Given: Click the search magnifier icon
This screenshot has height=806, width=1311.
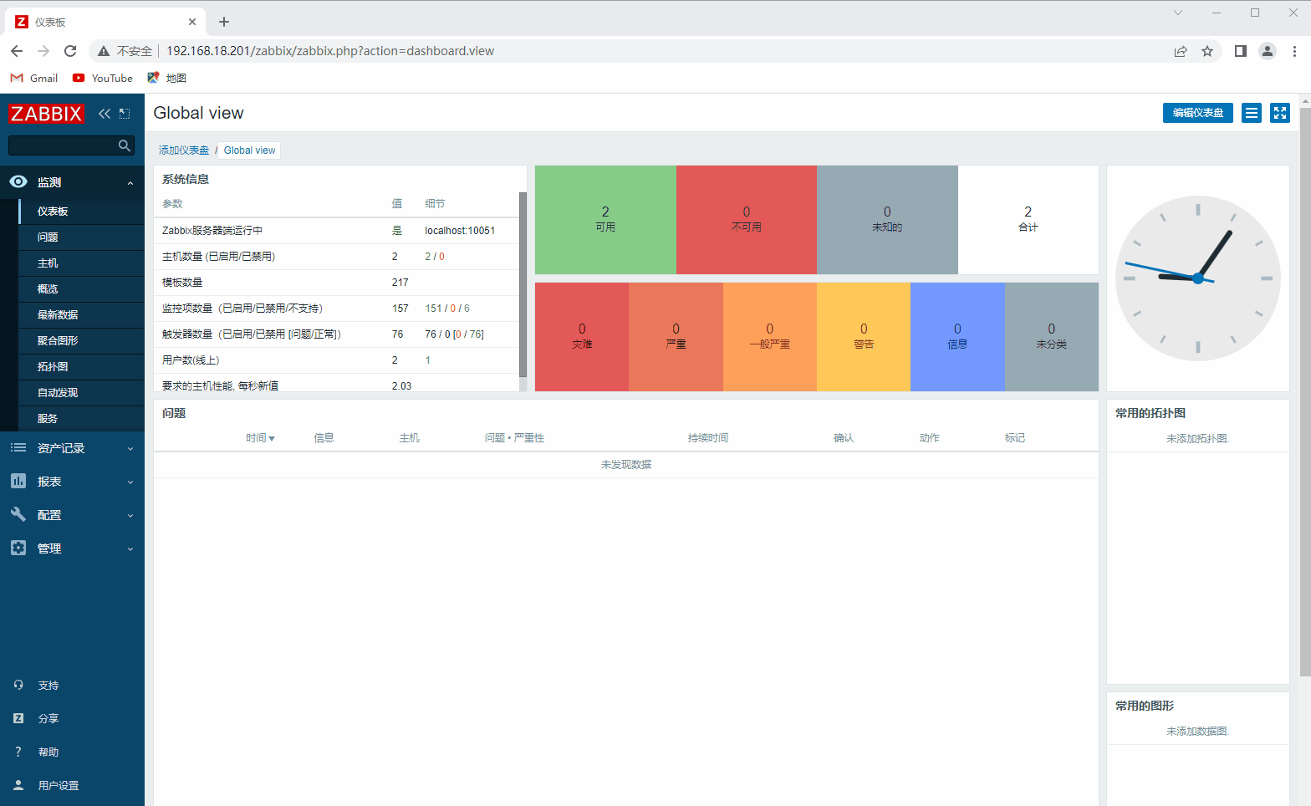Looking at the screenshot, I should (125, 145).
